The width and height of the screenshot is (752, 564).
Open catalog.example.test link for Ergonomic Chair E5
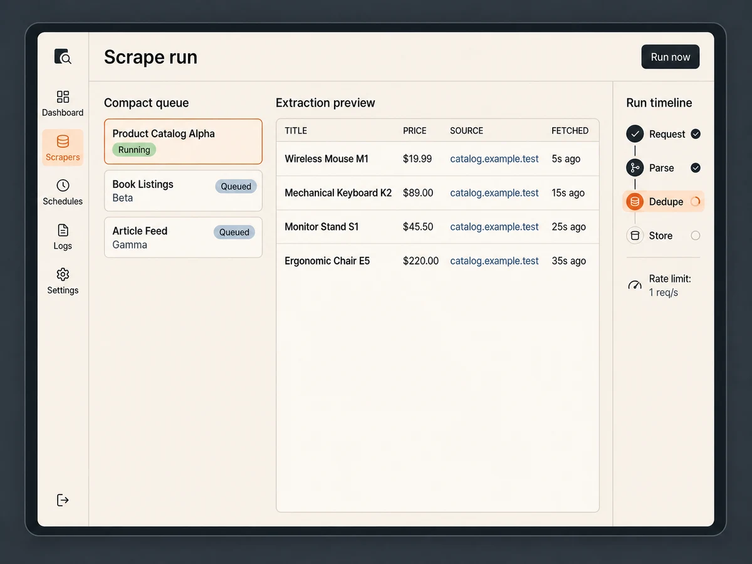tap(494, 261)
